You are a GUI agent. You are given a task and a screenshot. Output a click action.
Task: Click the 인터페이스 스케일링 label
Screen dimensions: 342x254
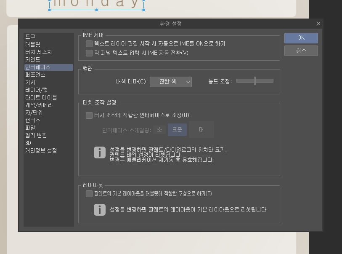tap(127, 131)
